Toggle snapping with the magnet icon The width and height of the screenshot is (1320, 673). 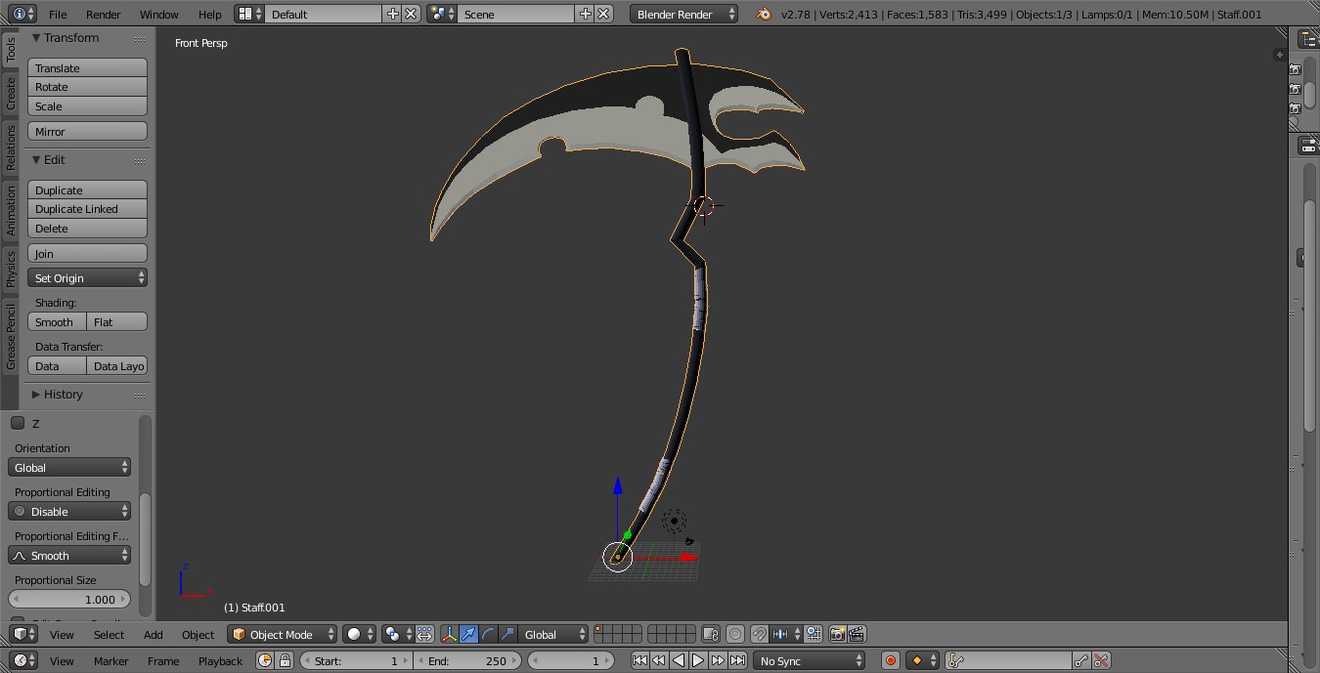pos(759,633)
